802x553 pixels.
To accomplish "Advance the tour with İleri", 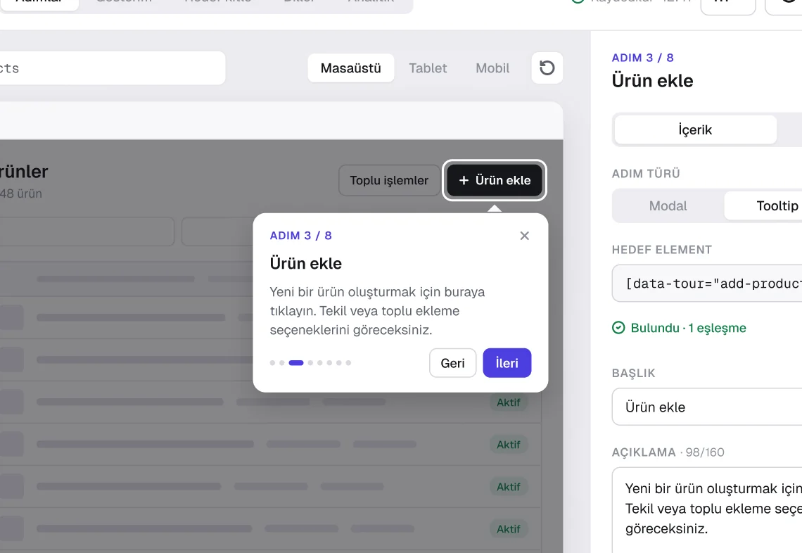I will [x=507, y=363].
